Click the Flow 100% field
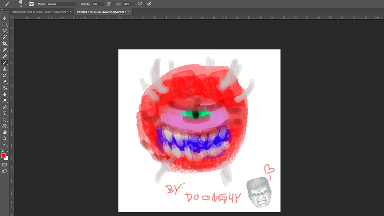Image resolution: width=384 pixels, height=216 pixels. [x=127, y=4]
